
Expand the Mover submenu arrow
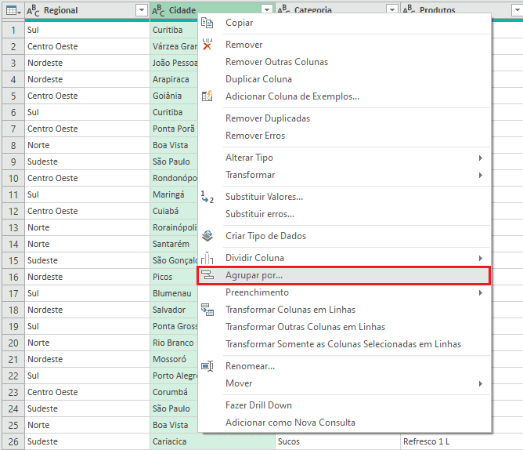click(481, 383)
